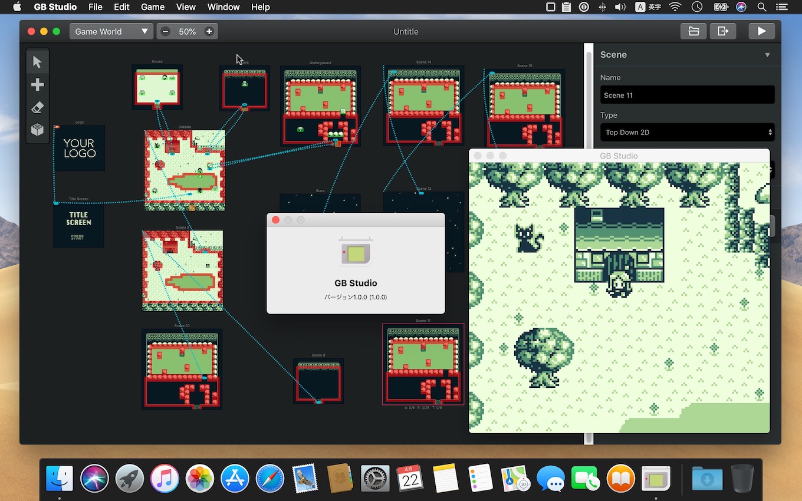Image resolution: width=802 pixels, height=501 pixels.
Task: Open the File menu
Action: click(x=95, y=7)
